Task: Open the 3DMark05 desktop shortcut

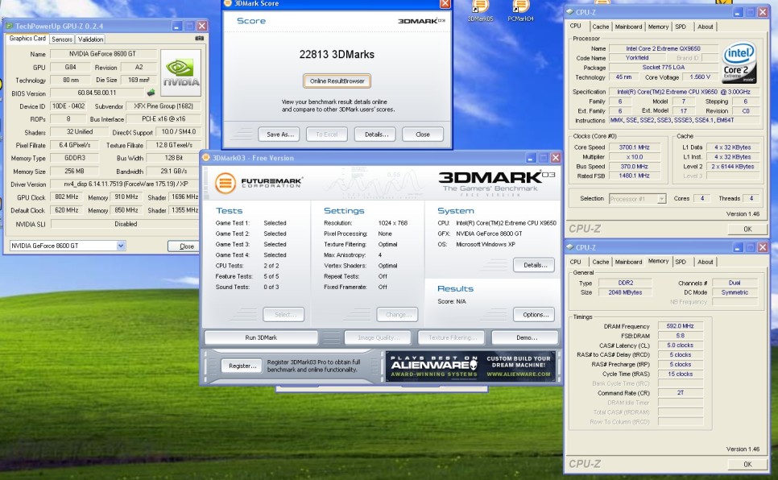Action: (480, 10)
